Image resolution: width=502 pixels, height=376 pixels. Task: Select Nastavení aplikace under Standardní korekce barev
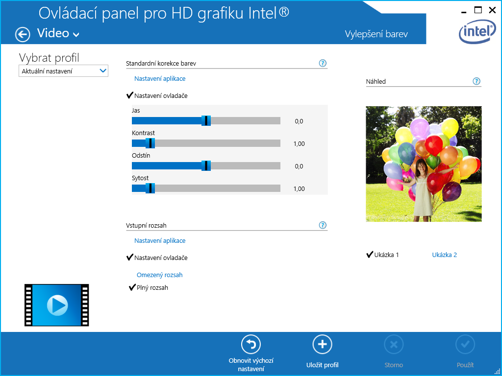tap(160, 78)
